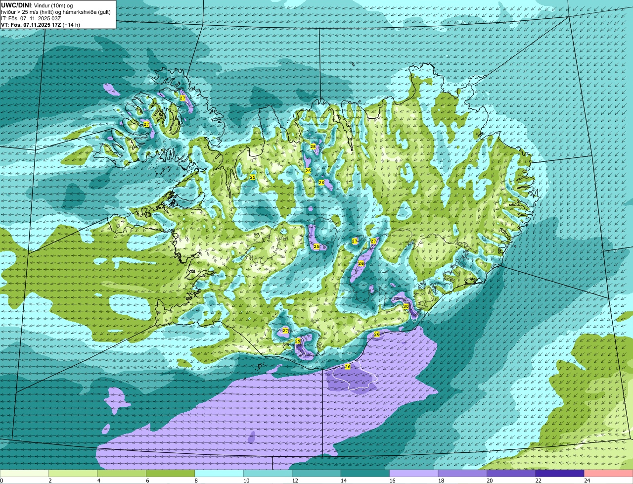
Task: Click the yellow max-gust label 29
Action: [298, 341]
